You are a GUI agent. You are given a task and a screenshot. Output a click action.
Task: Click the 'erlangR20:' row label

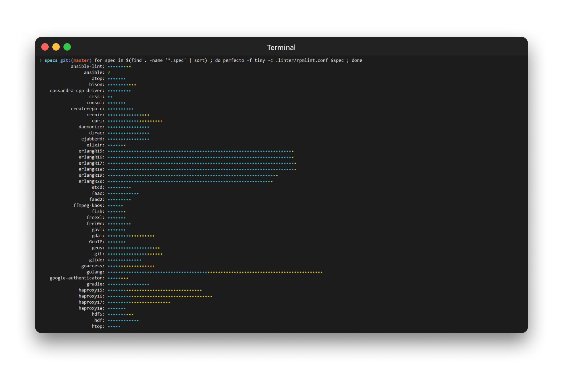pyautogui.click(x=92, y=181)
